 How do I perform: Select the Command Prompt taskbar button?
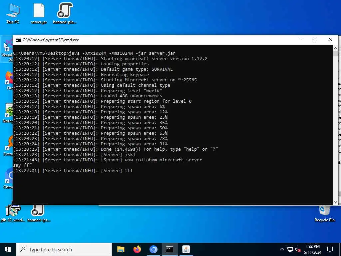click(170, 249)
